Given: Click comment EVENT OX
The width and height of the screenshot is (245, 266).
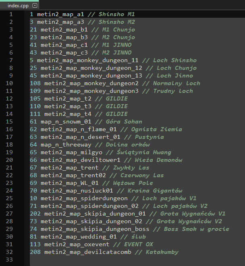Looking at the screenshot, I should coord(139,245).
